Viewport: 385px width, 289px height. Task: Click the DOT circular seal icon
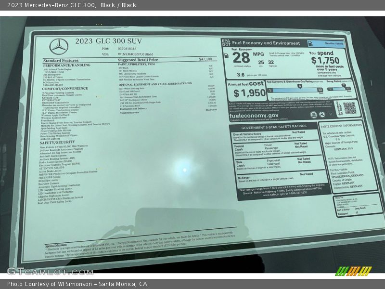tap(321, 114)
